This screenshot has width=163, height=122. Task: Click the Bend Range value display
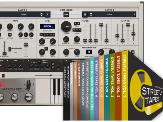(89, 52)
